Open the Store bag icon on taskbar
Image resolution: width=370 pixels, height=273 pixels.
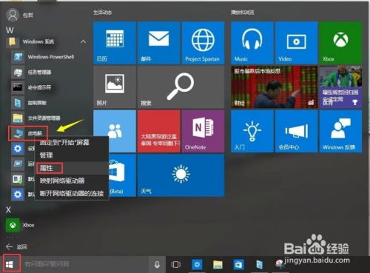tap(238, 264)
